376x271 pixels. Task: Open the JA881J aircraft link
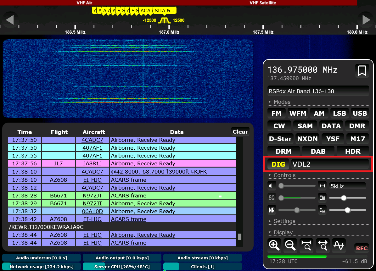coord(93,163)
